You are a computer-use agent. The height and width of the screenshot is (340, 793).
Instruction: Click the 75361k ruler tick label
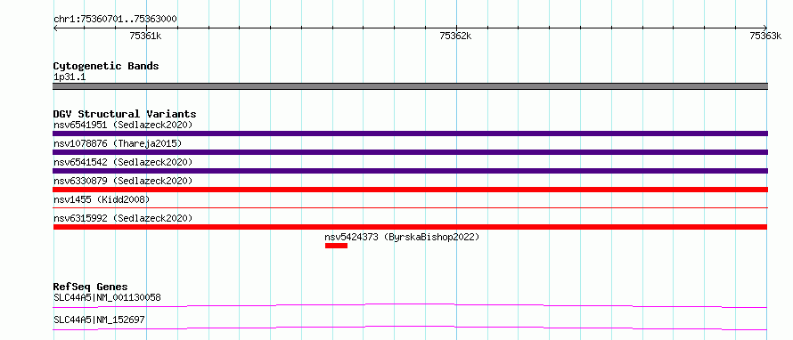(x=145, y=36)
